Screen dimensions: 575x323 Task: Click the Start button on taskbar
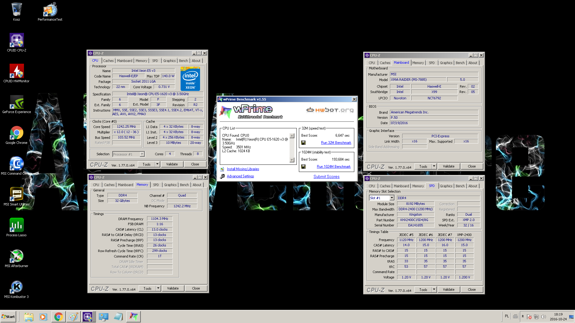[x=8, y=317]
